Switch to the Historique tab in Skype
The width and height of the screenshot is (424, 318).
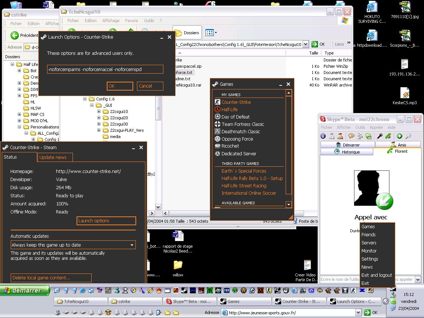pyautogui.click(x=347, y=152)
